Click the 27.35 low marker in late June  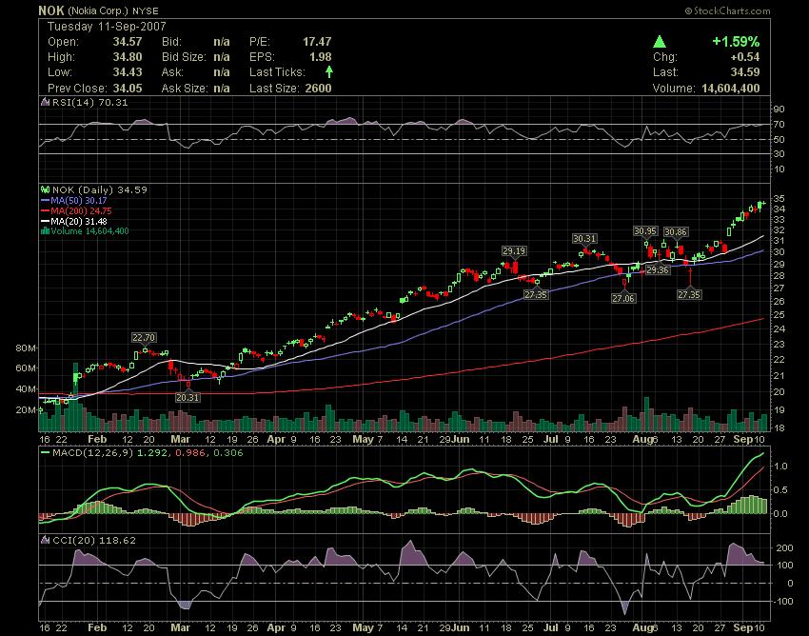[x=536, y=294]
